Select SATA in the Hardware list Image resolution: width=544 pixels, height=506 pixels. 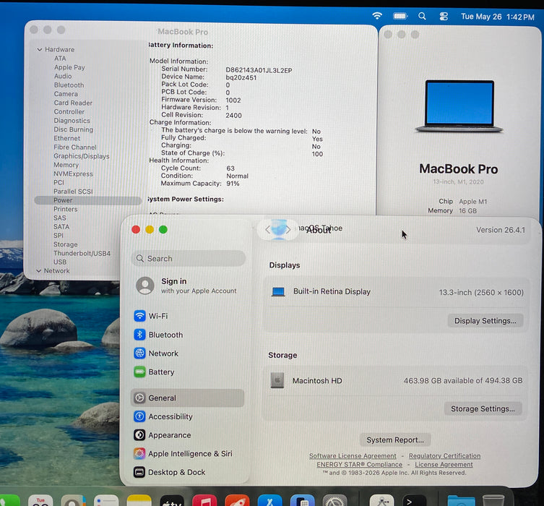click(61, 227)
